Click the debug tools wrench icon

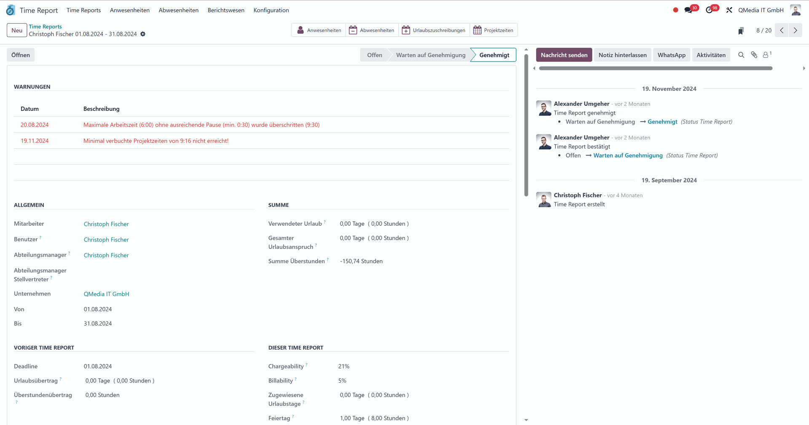[x=729, y=10]
